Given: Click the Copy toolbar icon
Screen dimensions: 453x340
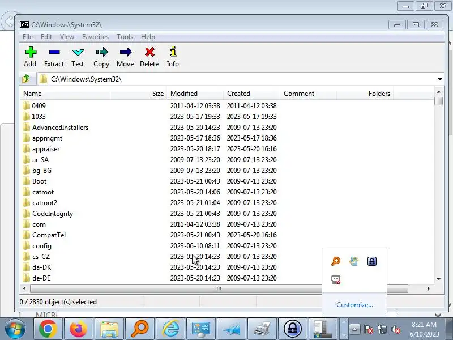Looking at the screenshot, I should pos(101,57).
